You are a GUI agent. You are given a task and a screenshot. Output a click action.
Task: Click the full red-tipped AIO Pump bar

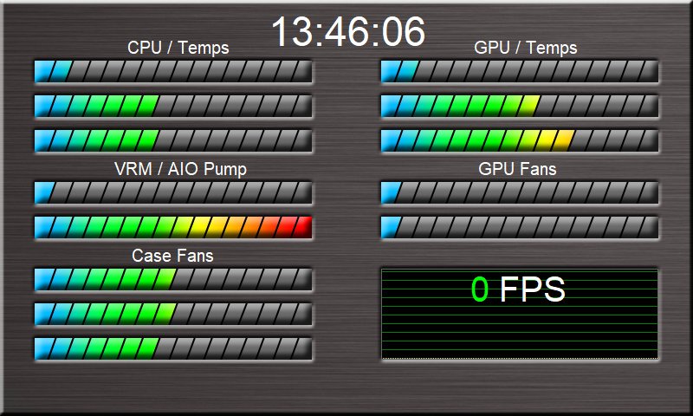(172, 227)
